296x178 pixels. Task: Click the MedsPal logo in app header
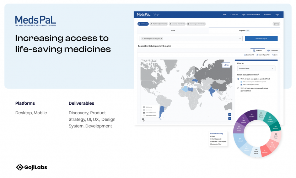point(144,15)
